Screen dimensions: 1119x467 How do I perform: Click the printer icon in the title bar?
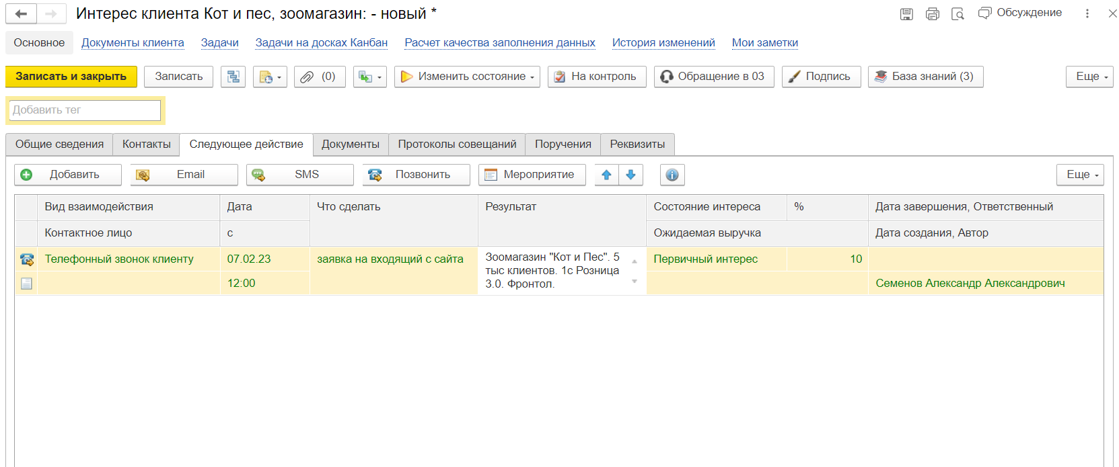tap(932, 14)
